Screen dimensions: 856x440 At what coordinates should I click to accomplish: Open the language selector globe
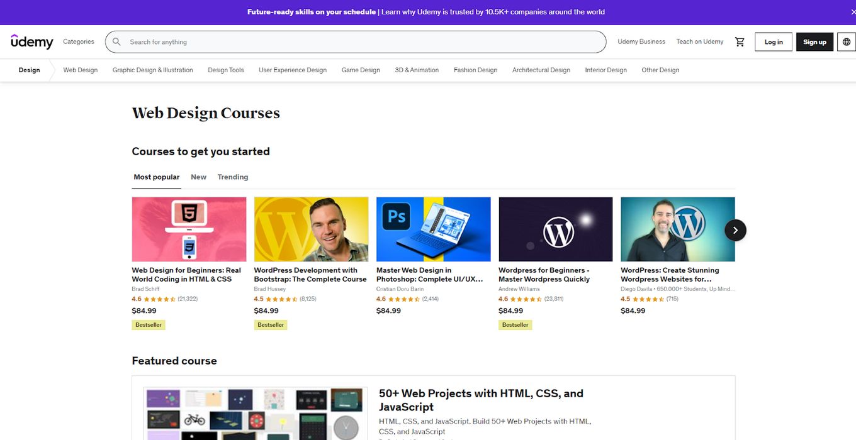click(847, 42)
